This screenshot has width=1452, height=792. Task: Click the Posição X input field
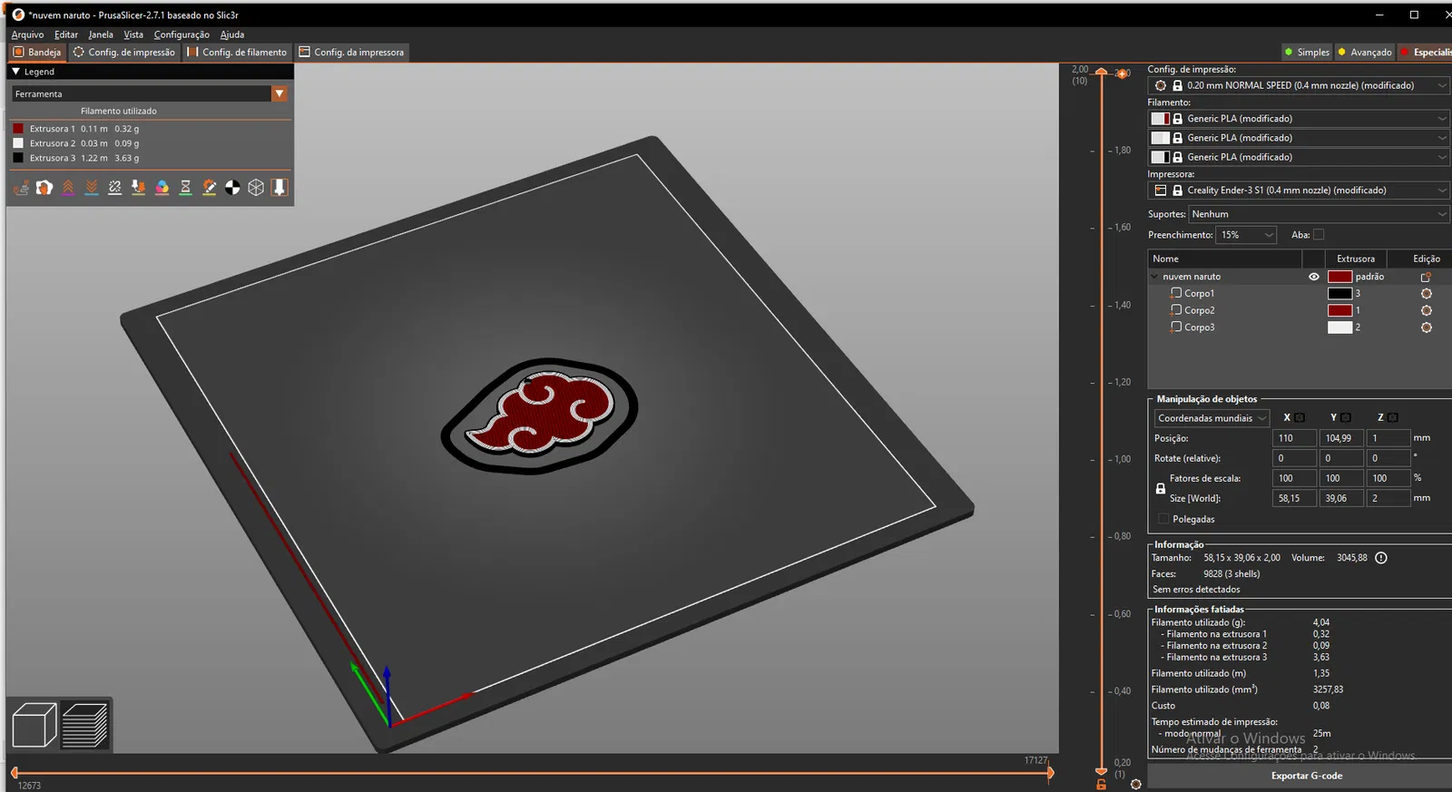1294,438
